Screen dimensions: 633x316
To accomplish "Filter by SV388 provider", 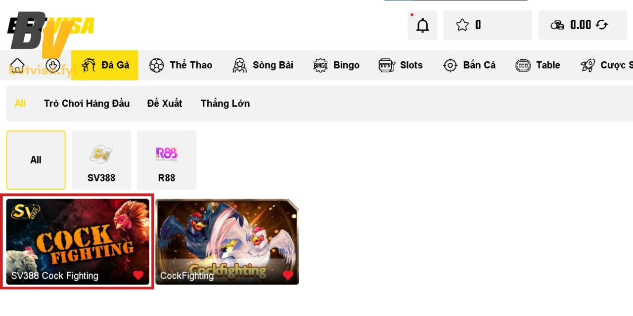I will pyautogui.click(x=101, y=160).
